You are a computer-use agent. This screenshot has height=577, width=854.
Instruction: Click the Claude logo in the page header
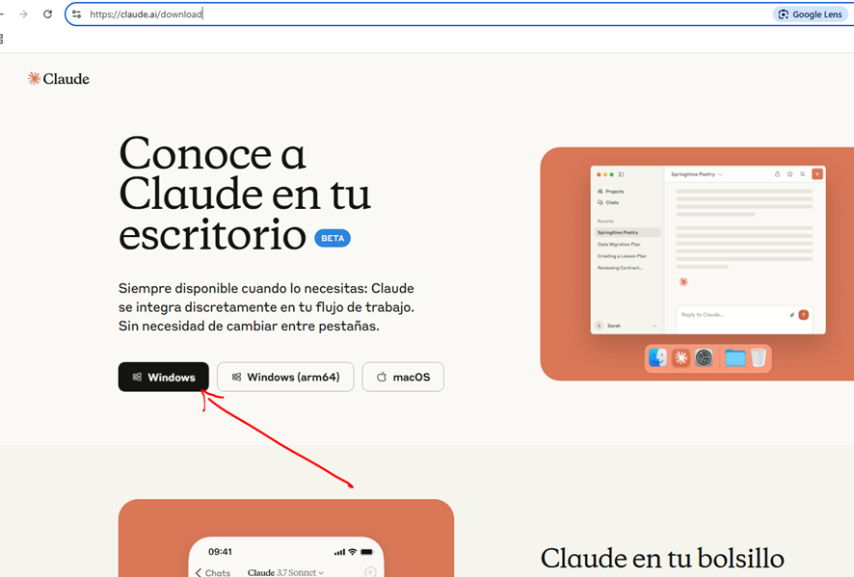tap(58, 79)
